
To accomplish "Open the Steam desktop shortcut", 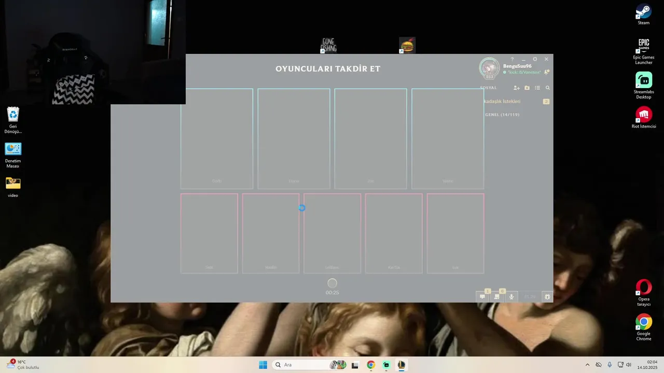I will click(644, 15).
